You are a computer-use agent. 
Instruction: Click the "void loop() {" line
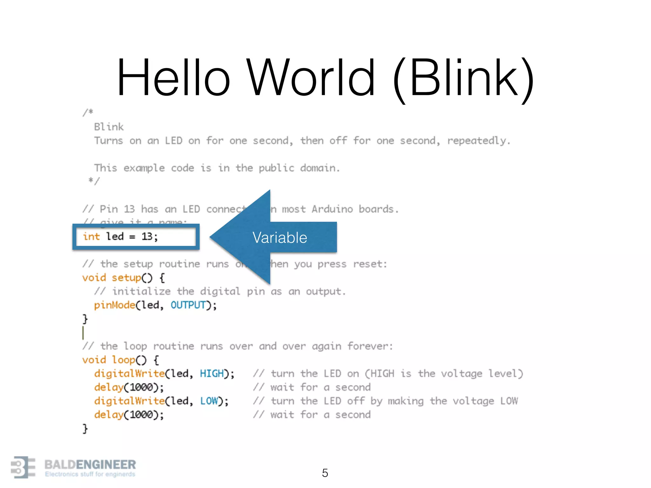[x=121, y=360]
